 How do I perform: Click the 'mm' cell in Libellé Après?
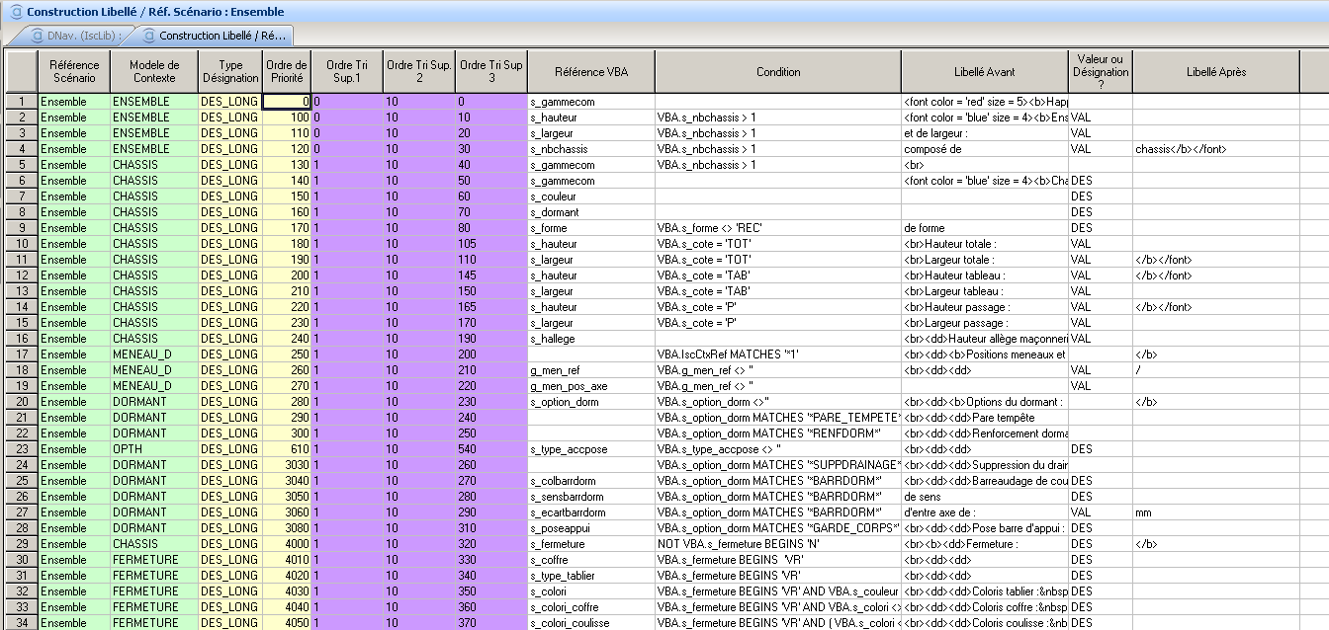pyautogui.click(x=1216, y=512)
